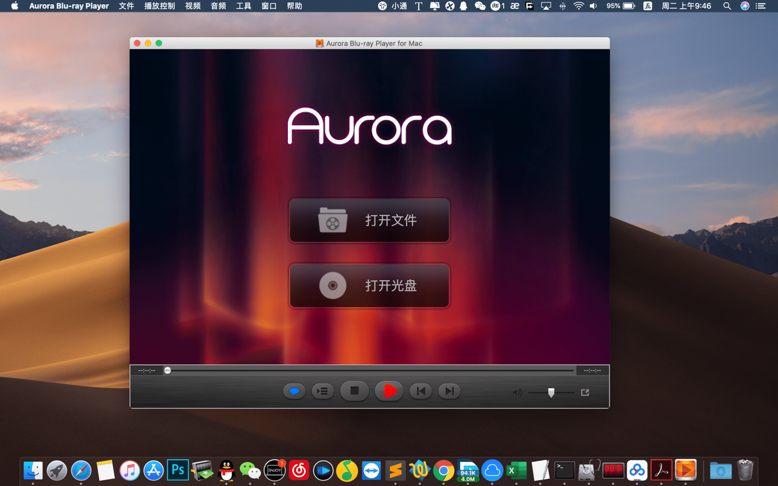Click the playback progress bar handle
Screen dimensions: 778x486
(x=167, y=371)
